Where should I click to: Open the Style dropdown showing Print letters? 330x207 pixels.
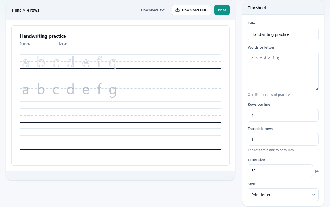pyautogui.click(x=283, y=195)
